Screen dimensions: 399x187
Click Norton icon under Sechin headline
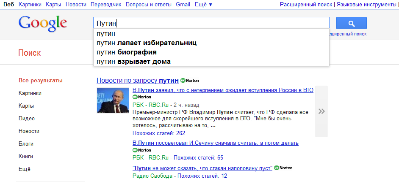pos(141,150)
